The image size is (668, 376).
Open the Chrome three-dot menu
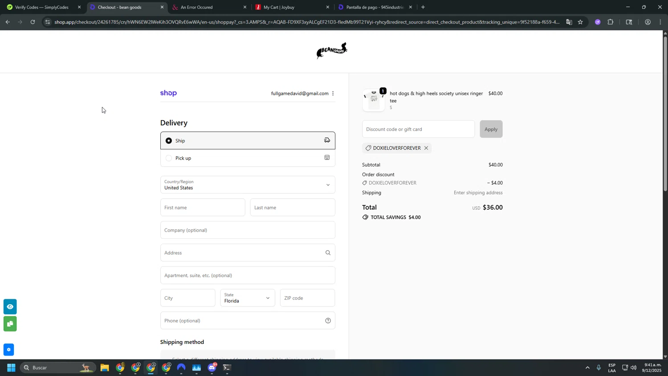(x=660, y=22)
